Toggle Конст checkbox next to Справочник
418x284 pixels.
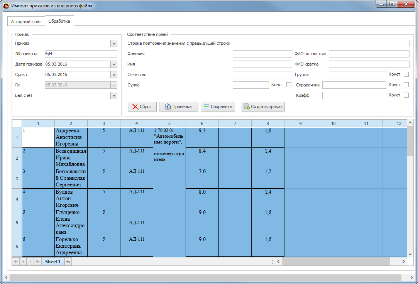(x=406, y=85)
